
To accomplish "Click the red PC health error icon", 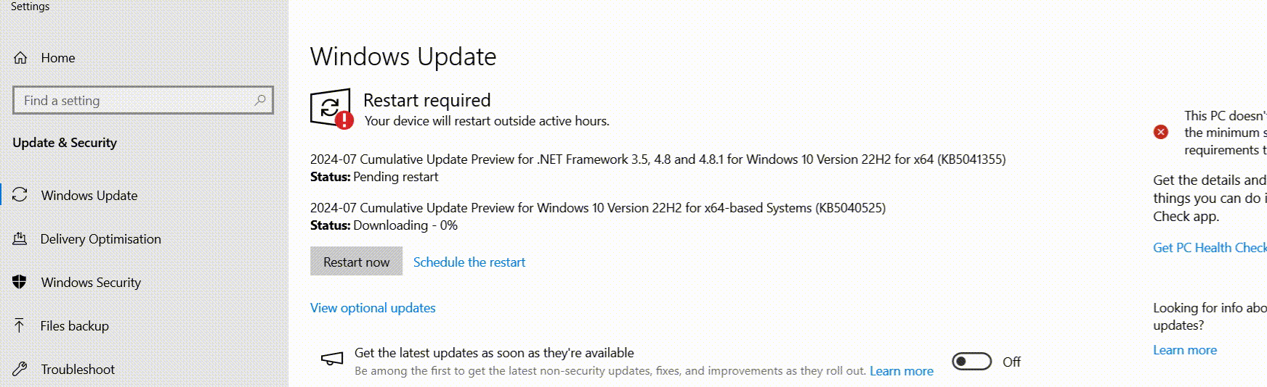I will click(x=1161, y=132).
